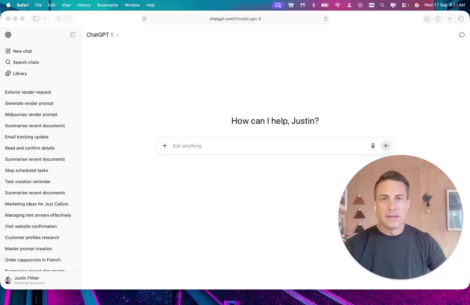Open Safari tab group dropdown chevron
The image size is (470, 305).
click(45, 19)
